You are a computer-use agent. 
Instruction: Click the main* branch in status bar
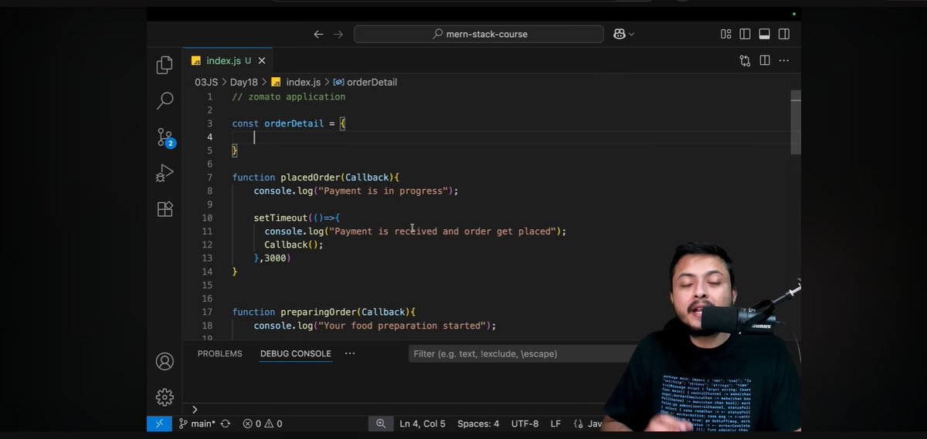(198, 424)
